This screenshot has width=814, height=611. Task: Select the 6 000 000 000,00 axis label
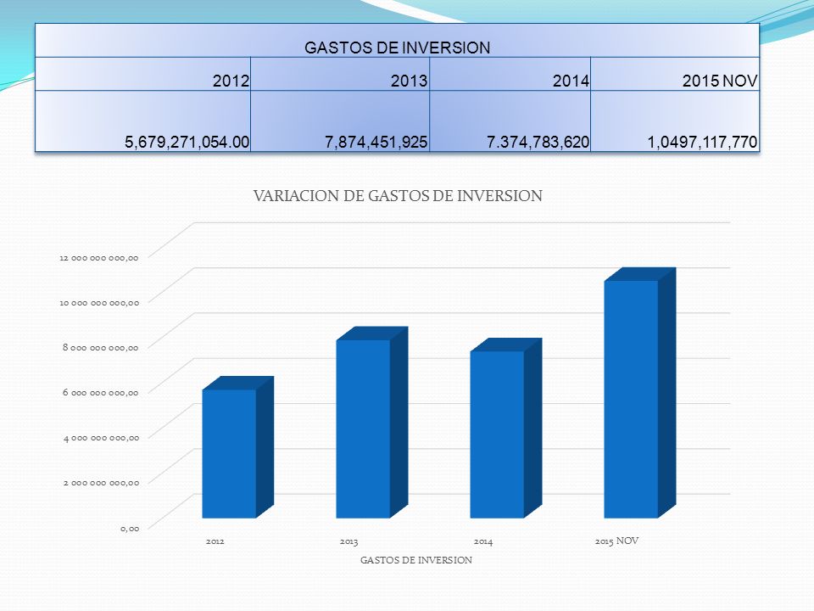click(101, 393)
